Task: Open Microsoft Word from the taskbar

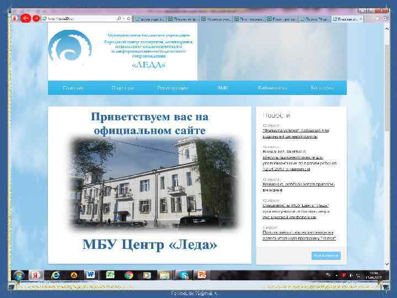Action: tap(90, 275)
